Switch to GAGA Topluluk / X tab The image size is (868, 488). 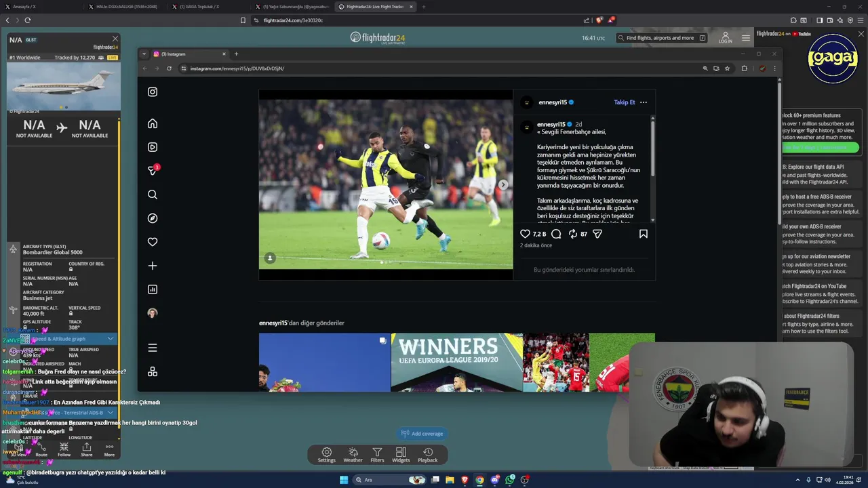click(208, 7)
